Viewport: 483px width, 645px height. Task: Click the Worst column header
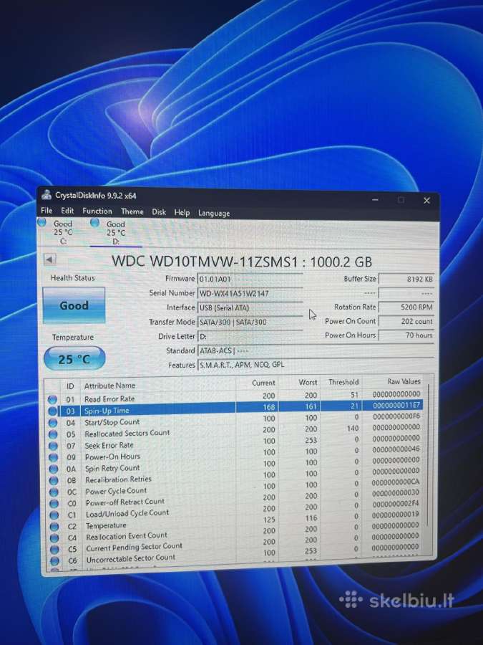(x=308, y=382)
